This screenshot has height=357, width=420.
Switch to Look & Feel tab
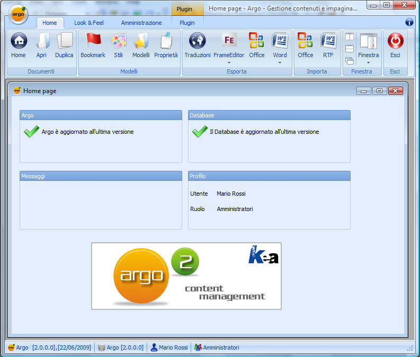tap(89, 23)
